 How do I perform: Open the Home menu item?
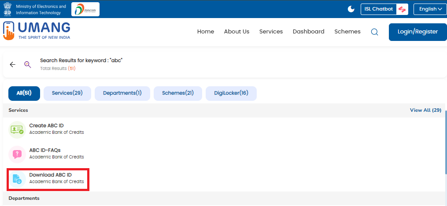[x=205, y=32]
